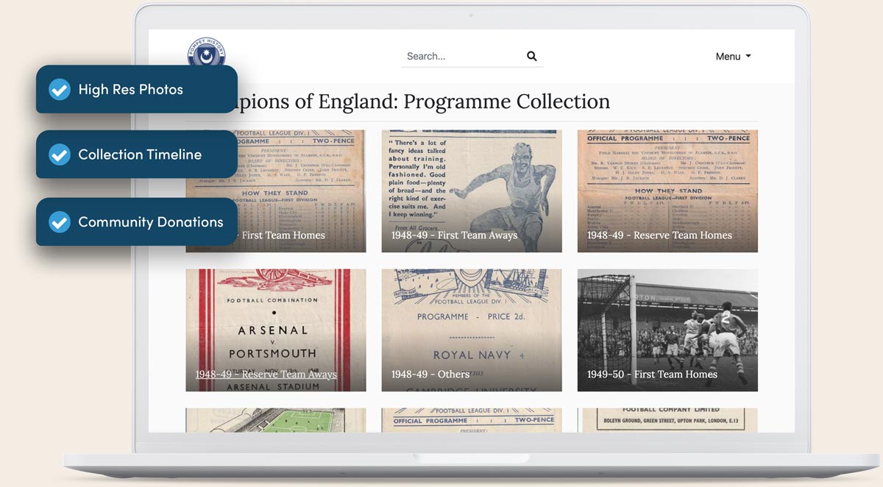The width and height of the screenshot is (883, 487).
Task: Open the stadium illustration tile in bottom row
Action: [275, 421]
